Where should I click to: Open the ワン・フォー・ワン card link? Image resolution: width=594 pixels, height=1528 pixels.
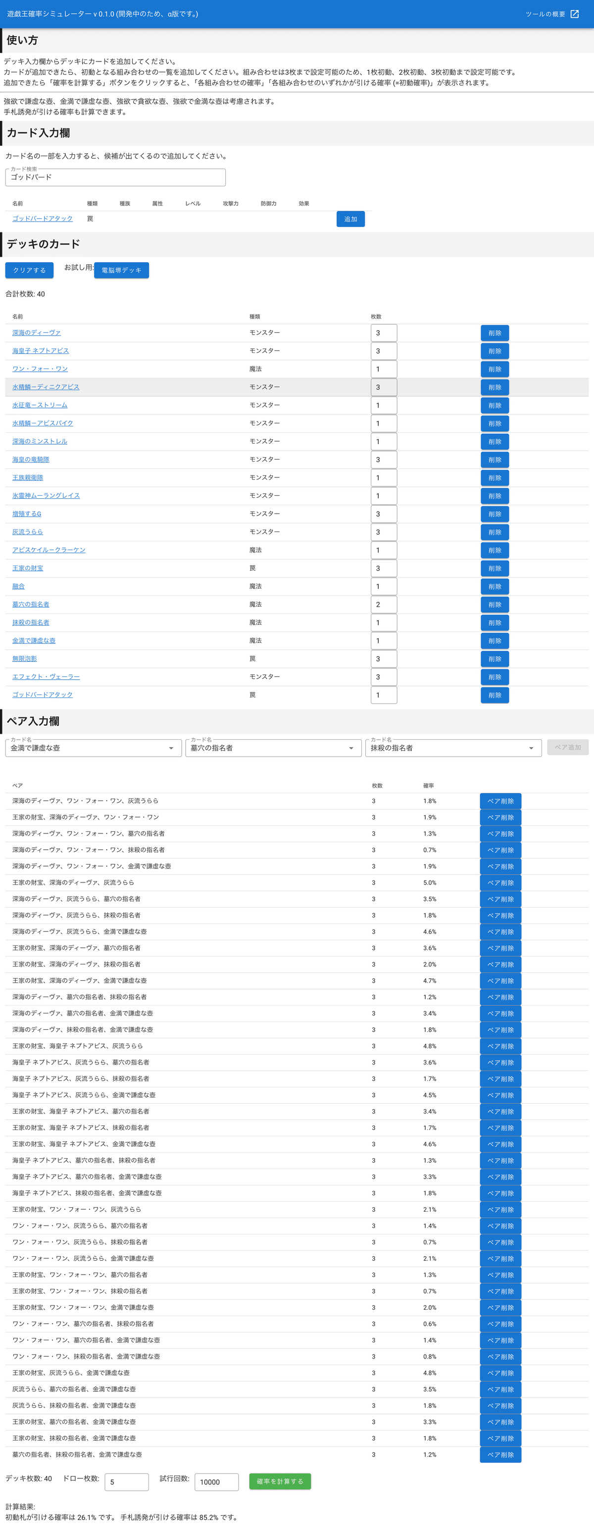(40, 369)
